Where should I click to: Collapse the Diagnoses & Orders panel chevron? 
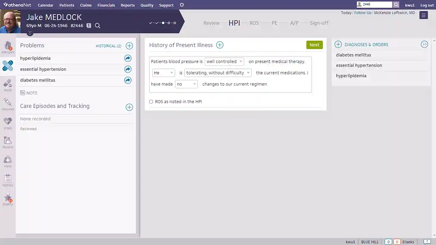pyautogui.click(x=424, y=44)
